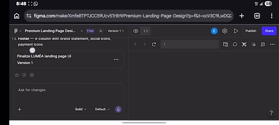Screen dimensions: 279x125
Task: Open the preview toolbar three-dot menu
Action: (x=272, y=44)
